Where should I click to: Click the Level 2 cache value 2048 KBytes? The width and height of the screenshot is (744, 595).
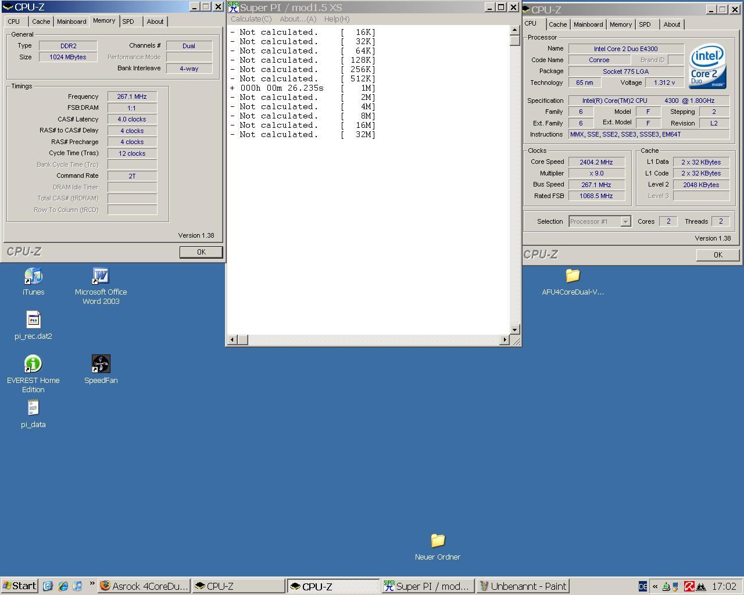point(701,185)
